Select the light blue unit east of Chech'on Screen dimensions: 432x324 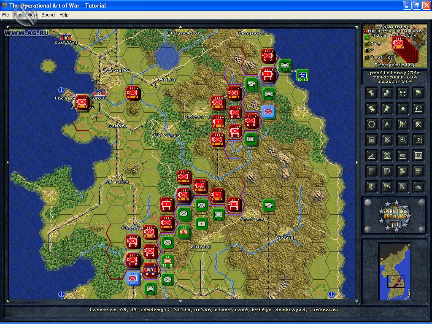(x=268, y=111)
